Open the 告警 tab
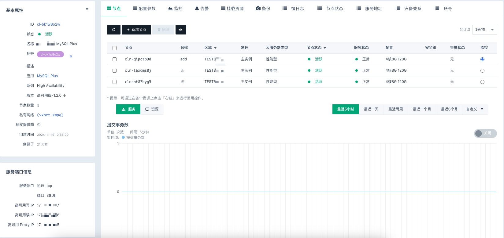This screenshot has height=238, width=504. 202,9
